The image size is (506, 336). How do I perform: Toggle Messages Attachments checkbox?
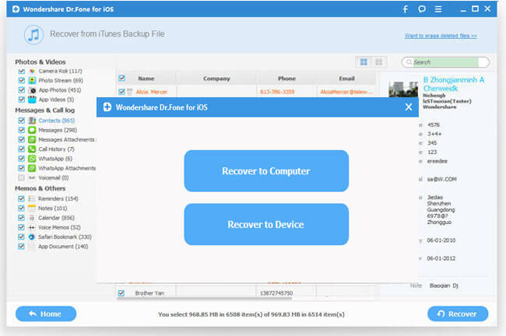(22, 140)
